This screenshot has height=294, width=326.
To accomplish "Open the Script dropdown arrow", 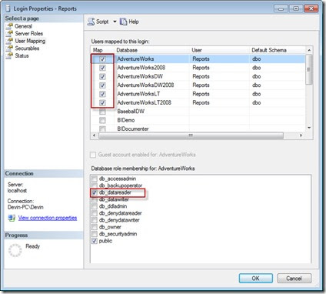I will (x=115, y=22).
